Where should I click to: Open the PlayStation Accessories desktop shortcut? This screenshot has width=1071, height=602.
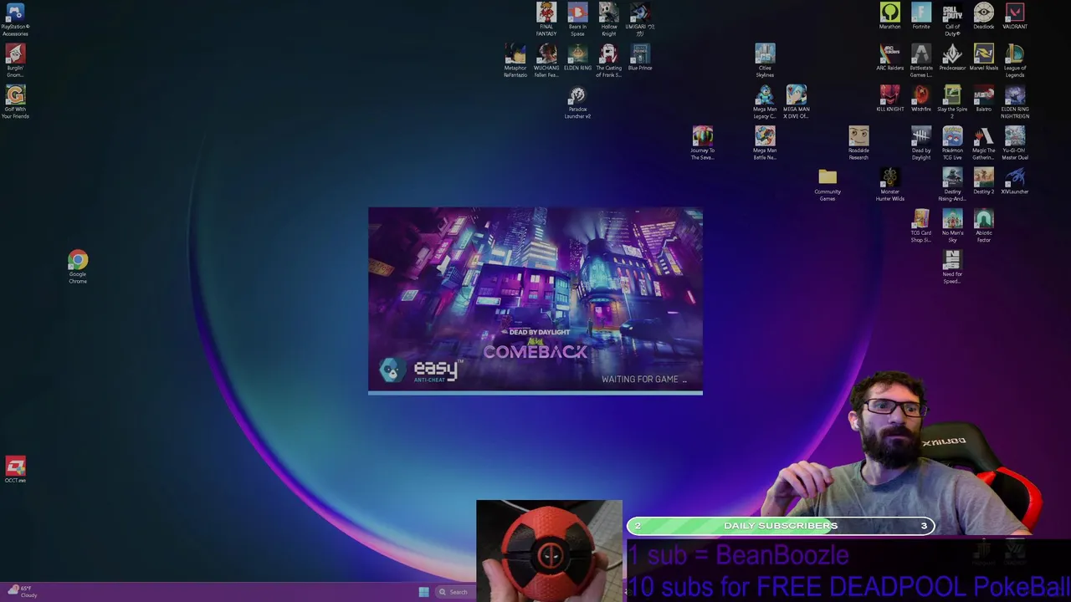point(15,19)
